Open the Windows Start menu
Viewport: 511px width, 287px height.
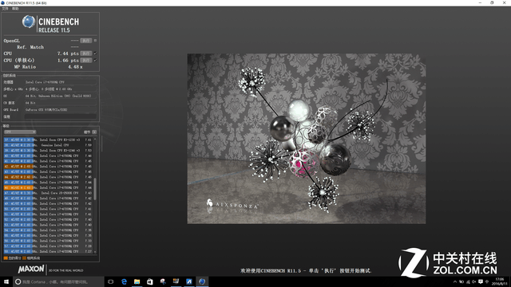tap(6, 281)
